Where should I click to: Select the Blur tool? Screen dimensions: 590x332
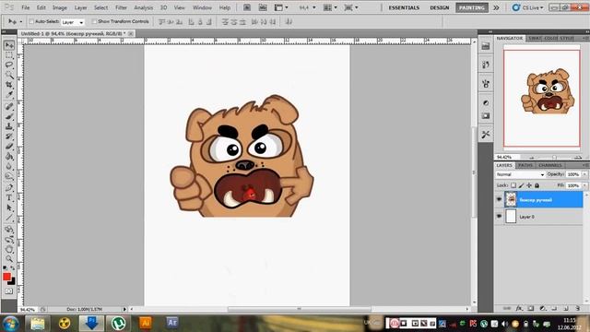(9, 166)
